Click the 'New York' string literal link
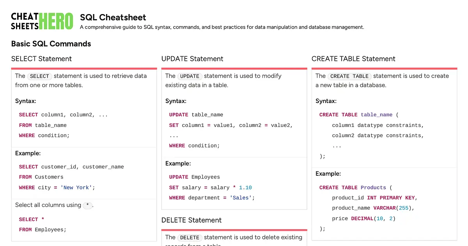The width and height of the screenshot is (468, 246). coord(76,187)
